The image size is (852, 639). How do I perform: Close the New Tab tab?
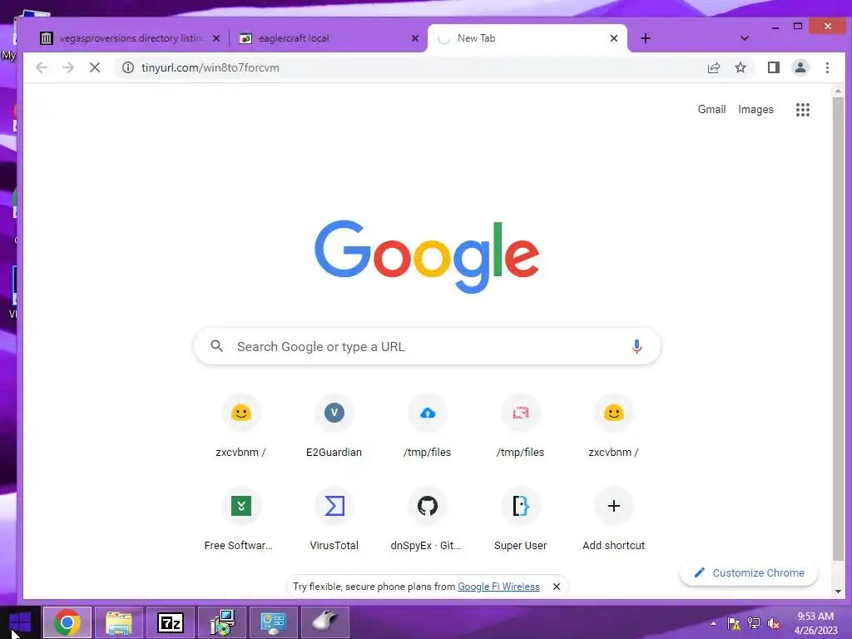[614, 38]
